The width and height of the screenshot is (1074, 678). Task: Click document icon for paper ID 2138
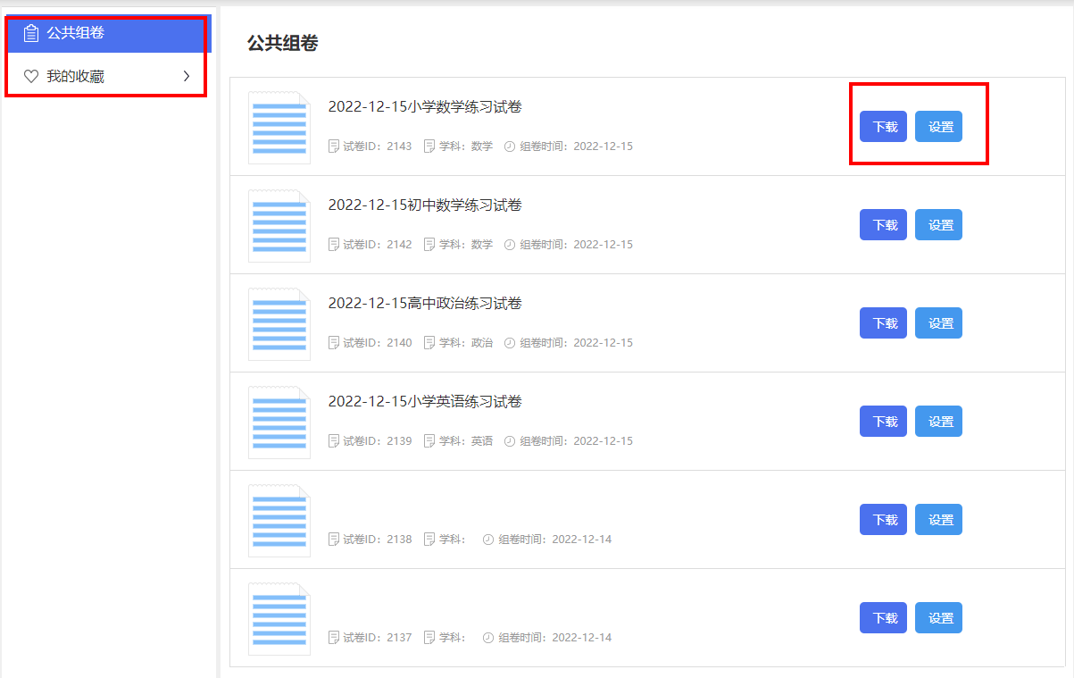(279, 521)
